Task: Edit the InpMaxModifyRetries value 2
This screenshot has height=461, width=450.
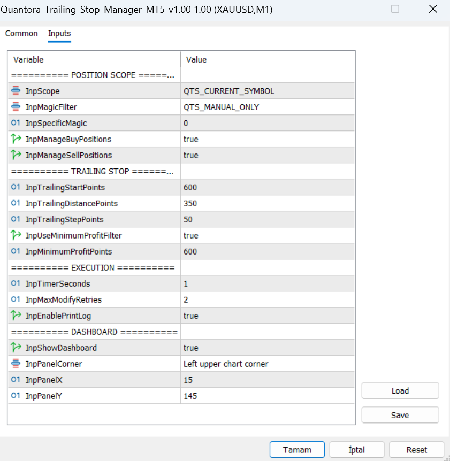Action: (268, 299)
